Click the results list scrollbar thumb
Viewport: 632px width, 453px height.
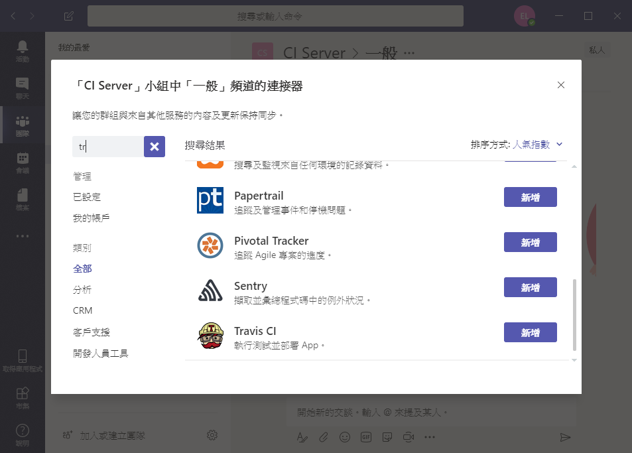574,315
